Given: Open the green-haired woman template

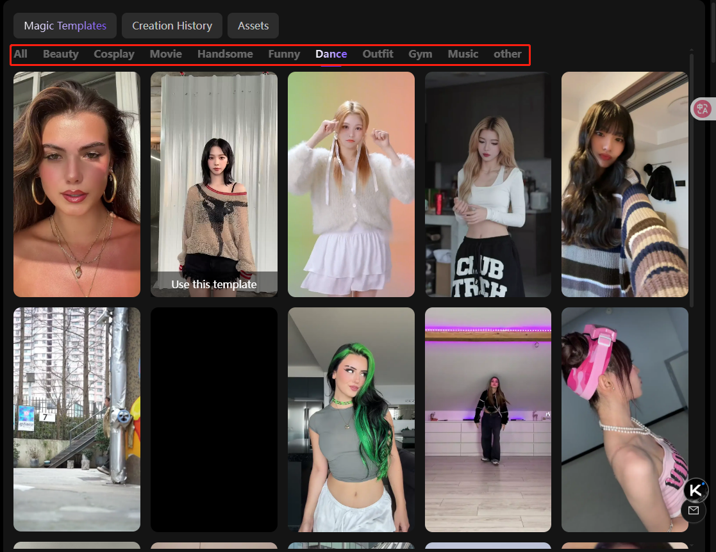Looking at the screenshot, I should coord(351,419).
